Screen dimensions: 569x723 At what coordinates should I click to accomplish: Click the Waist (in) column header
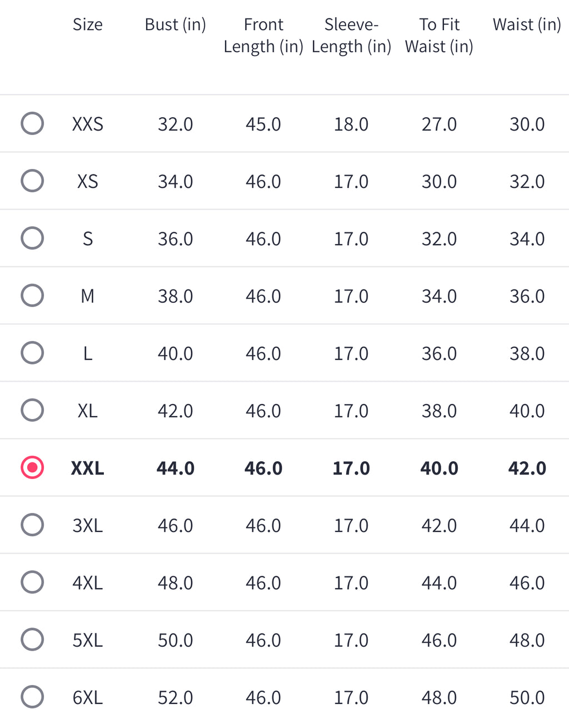[x=527, y=25]
